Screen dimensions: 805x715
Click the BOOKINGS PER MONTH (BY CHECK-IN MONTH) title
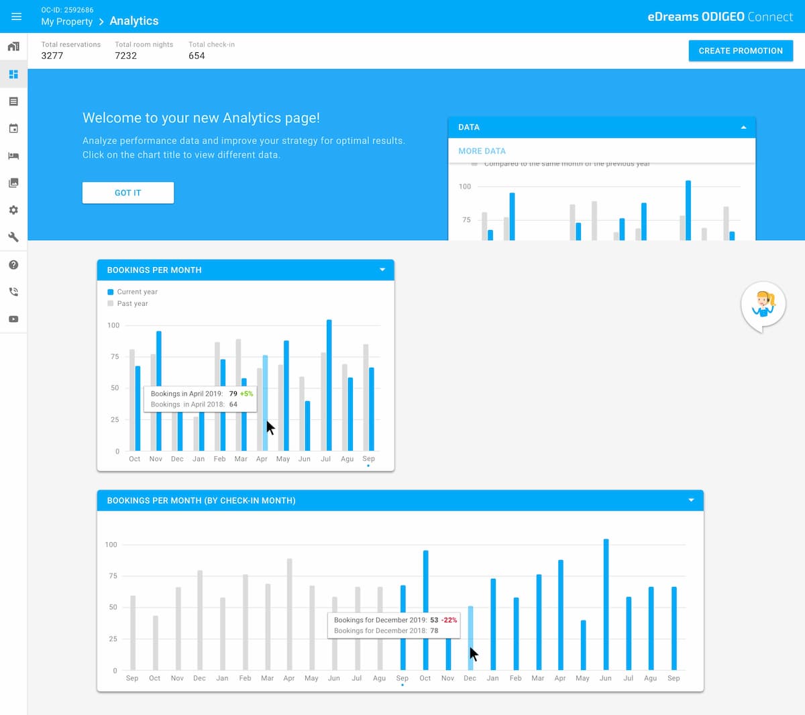pyautogui.click(x=201, y=500)
